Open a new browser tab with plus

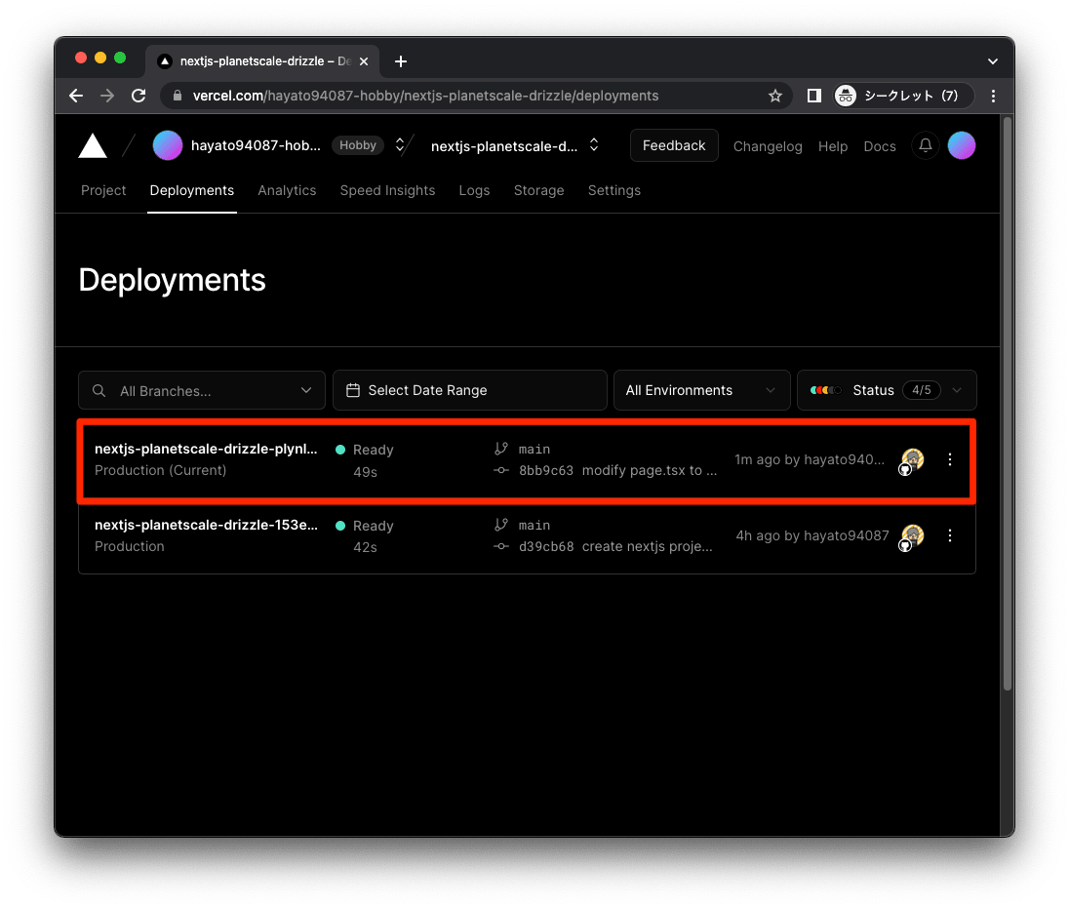click(401, 61)
